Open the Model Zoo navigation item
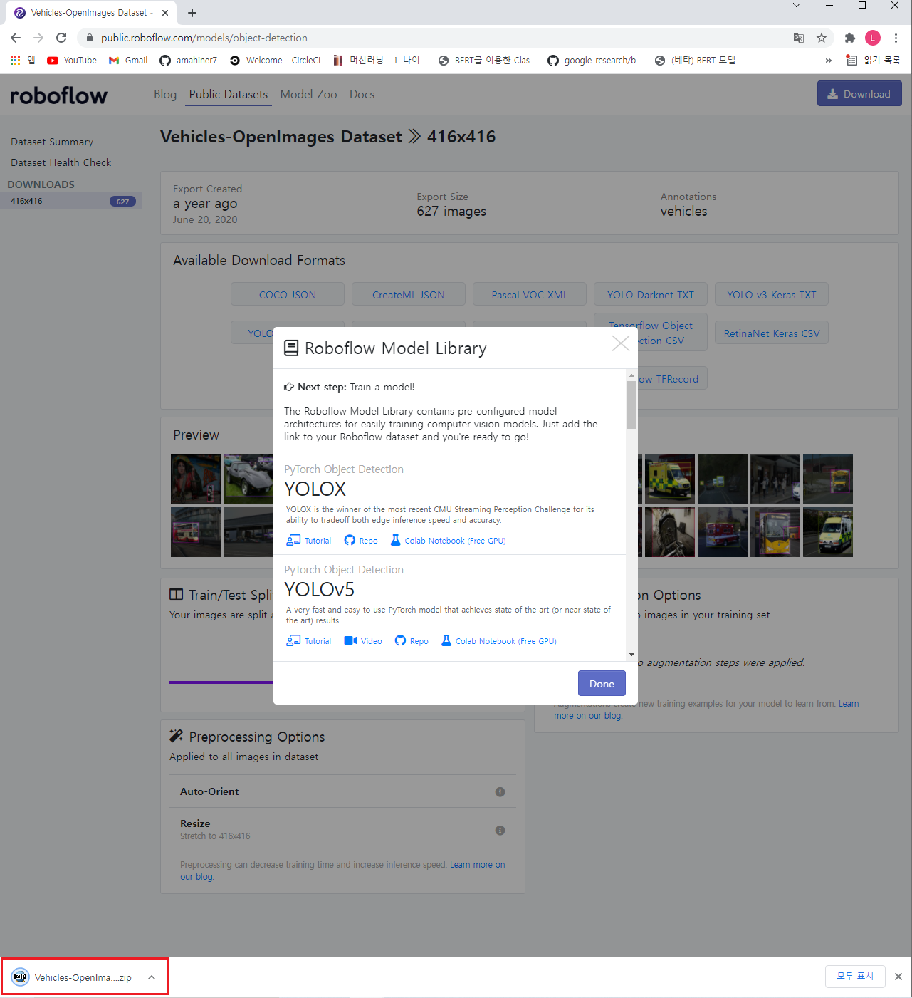This screenshot has height=998, width=912. (308, 94)
